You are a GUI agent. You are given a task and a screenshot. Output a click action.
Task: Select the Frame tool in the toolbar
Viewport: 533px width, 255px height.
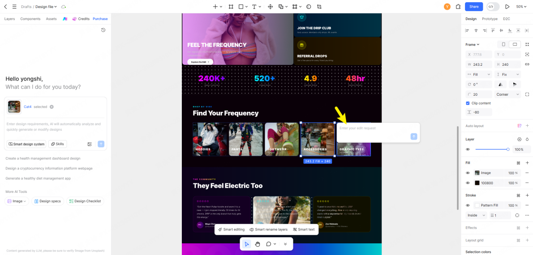click(231, 6)
